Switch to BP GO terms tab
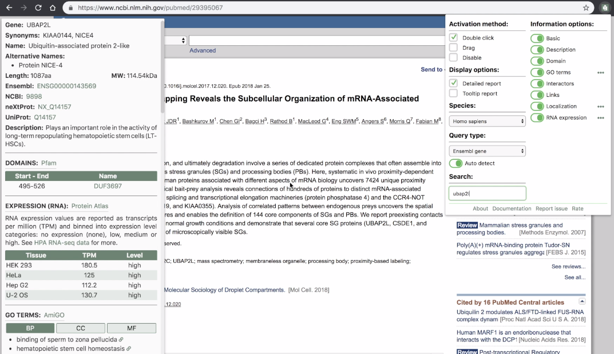The width and height of the screenshot is (614, 354). point(30,328)
